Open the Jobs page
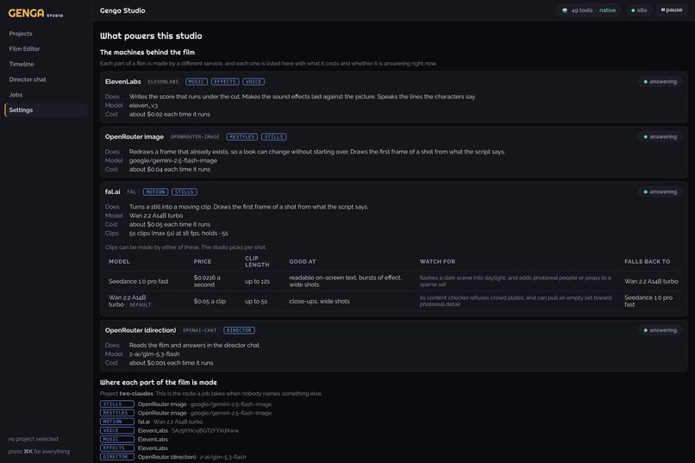 pos(46,95)
